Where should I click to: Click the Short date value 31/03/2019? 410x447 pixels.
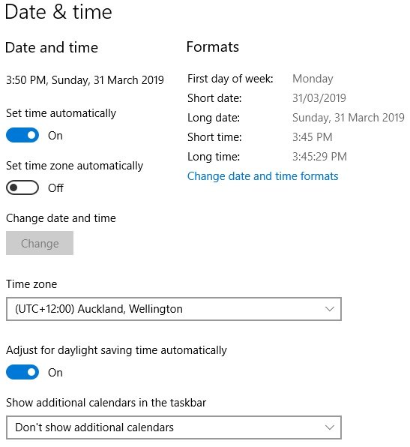(x=319, y=98)
